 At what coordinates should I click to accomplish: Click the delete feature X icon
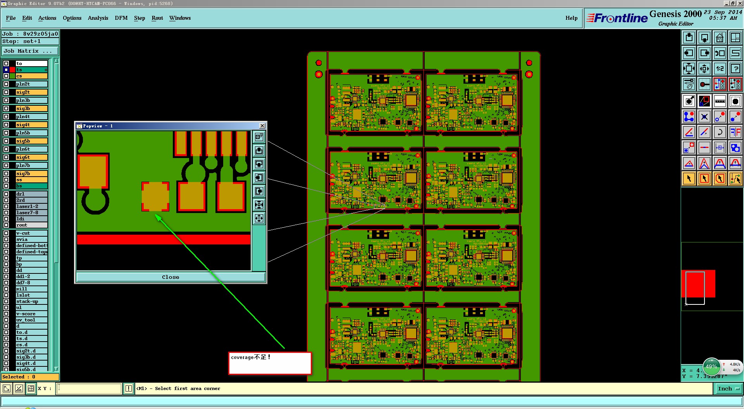coord(704,117)
